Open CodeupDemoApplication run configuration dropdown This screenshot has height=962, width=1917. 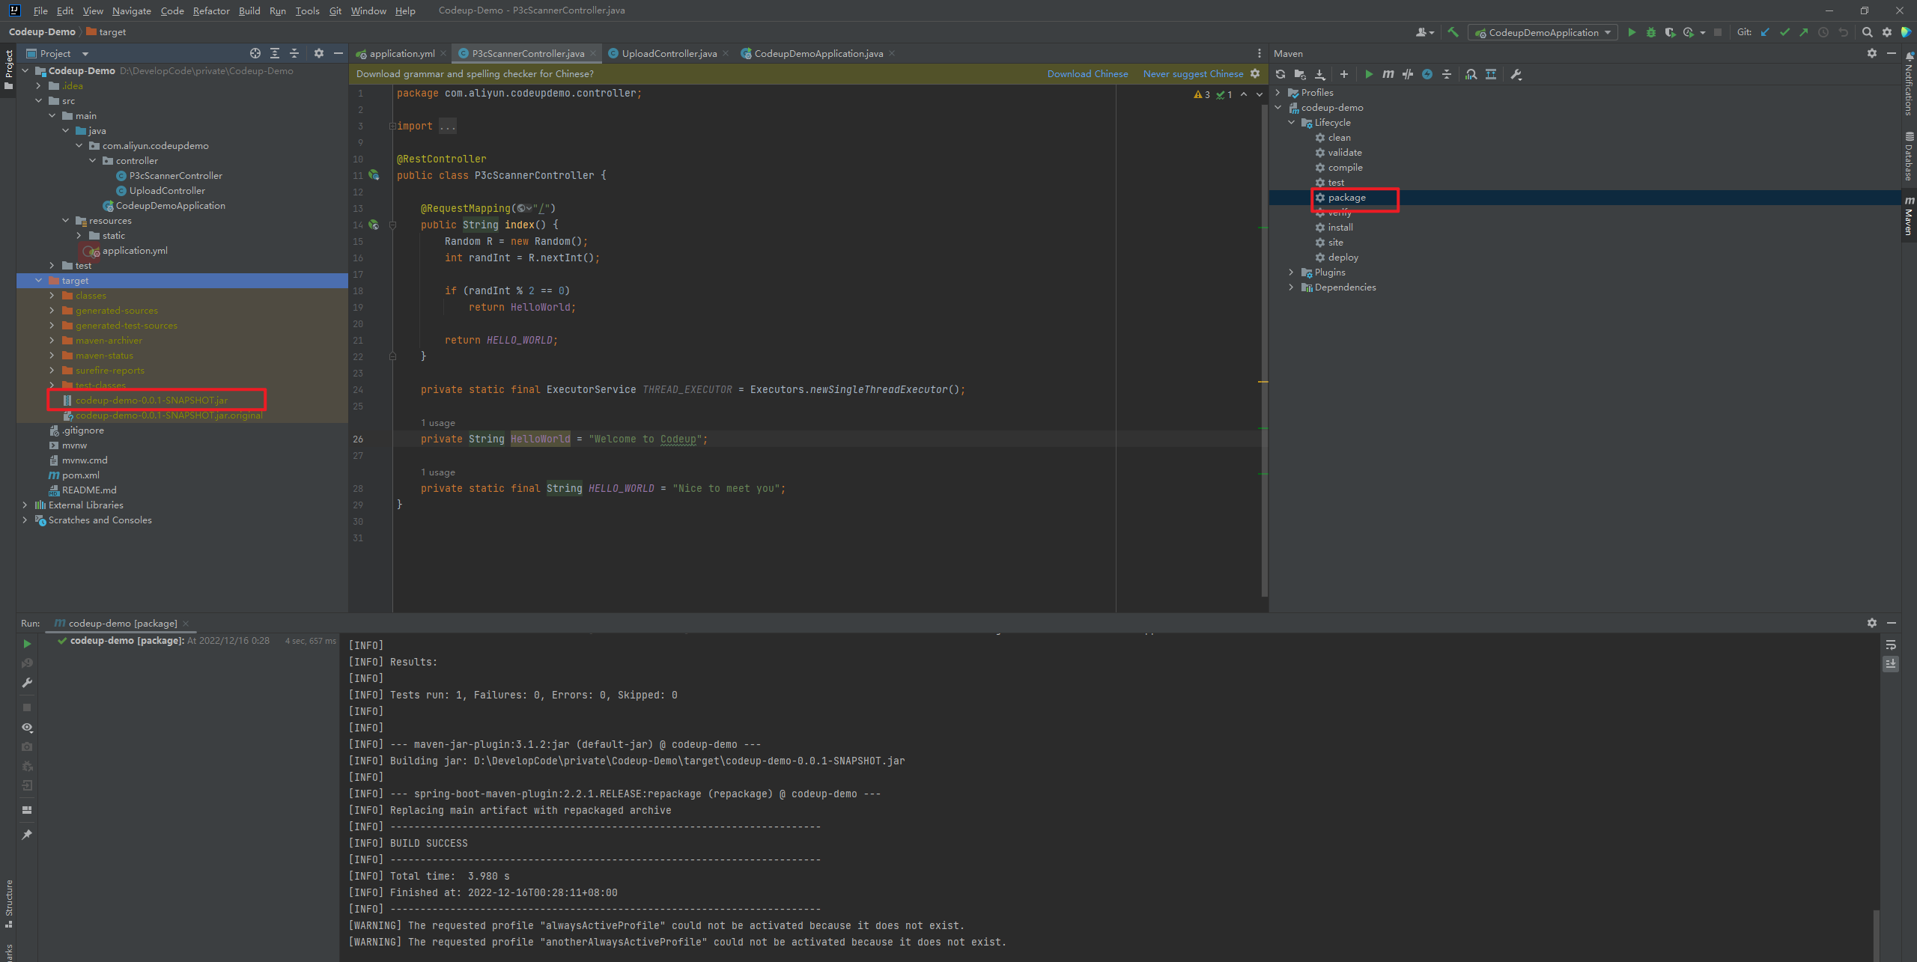click(1543, 32)
